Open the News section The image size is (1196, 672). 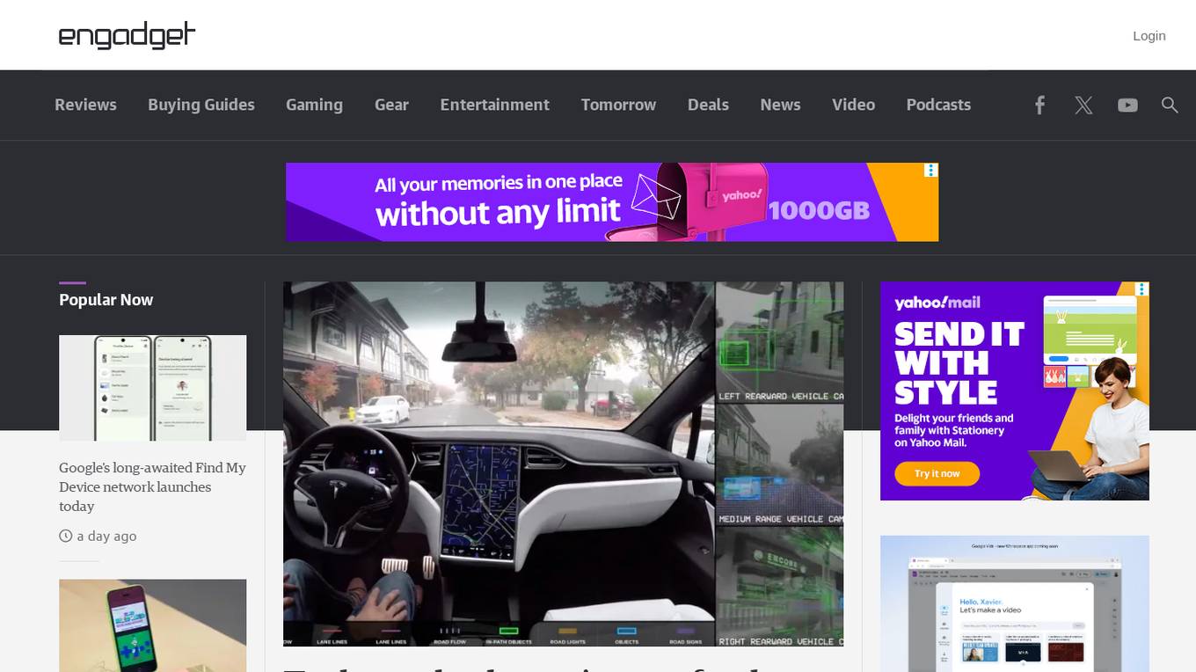780,105
